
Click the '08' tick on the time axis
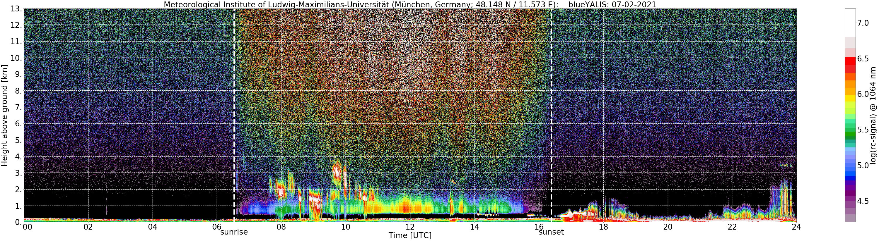(x=281, y=227)
